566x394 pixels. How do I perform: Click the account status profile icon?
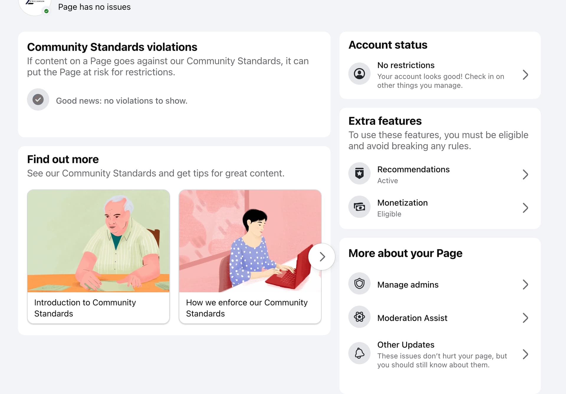[x=359, y=74]
